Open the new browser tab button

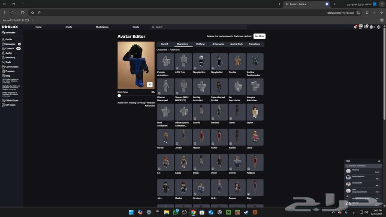[279, 4]
